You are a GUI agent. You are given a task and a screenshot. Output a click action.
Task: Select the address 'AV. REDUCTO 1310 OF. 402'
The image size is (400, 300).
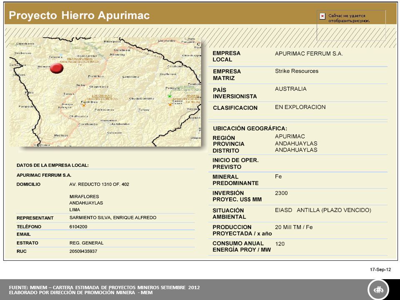click(x=99, y=185)
